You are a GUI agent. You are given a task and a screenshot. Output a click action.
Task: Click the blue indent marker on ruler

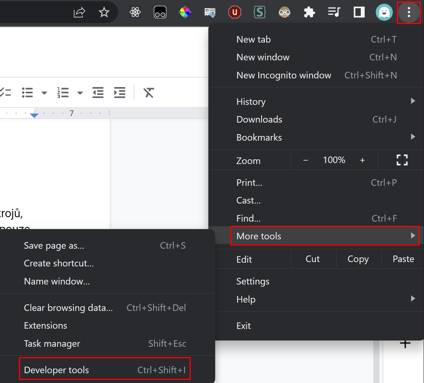34,115
